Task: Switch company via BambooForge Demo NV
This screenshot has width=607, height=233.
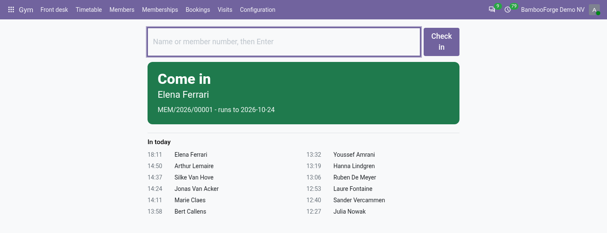Action: coord(553,10)
